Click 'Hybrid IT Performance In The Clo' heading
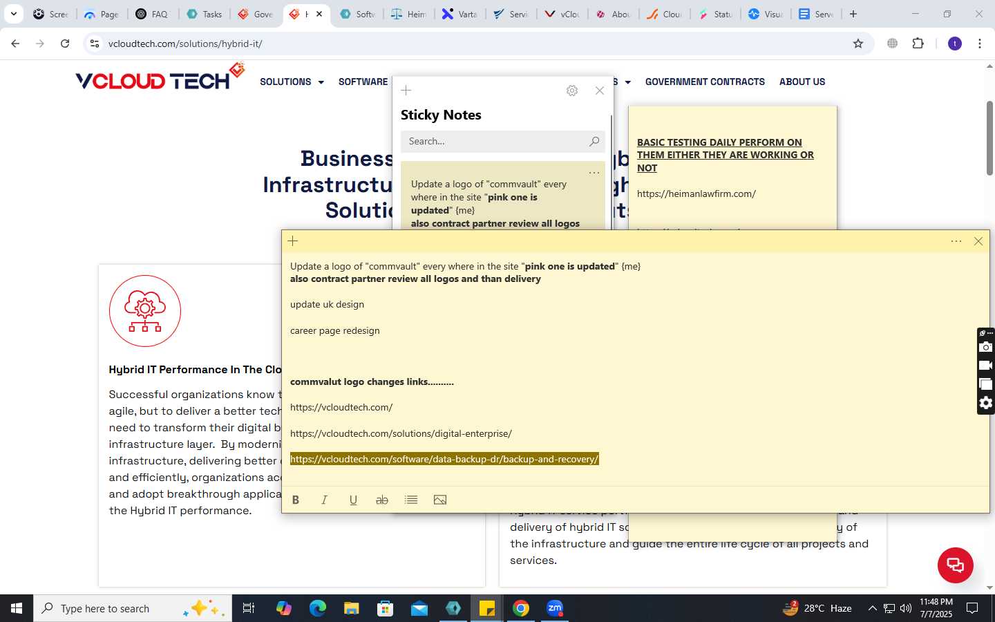 pyautogui.click(x=195, y=369)
